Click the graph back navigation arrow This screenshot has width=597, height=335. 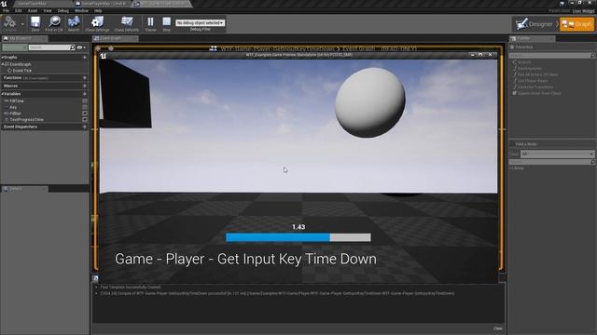pyautogui.click(x=99, y=48)
